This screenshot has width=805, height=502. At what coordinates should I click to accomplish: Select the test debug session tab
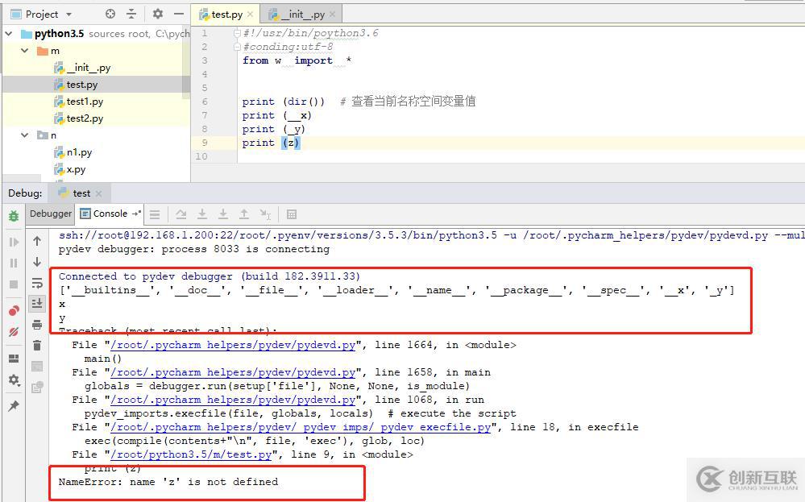[x=80, y=193]
